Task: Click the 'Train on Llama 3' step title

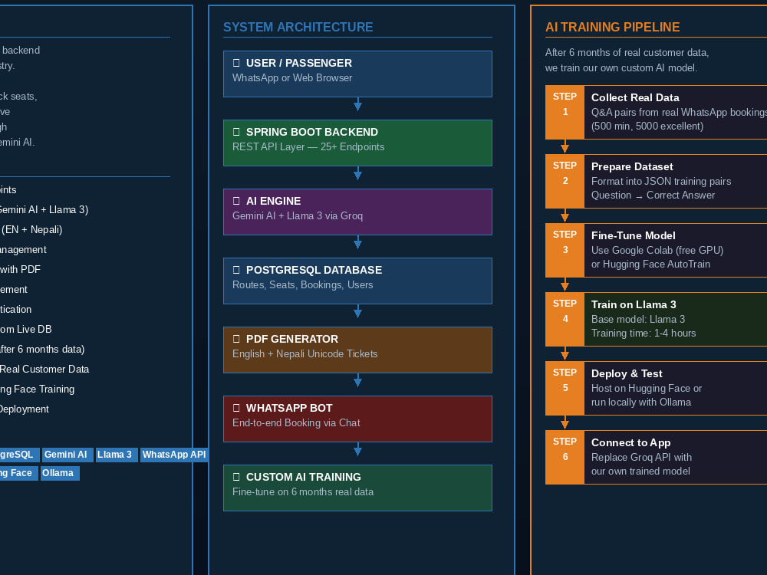Action: click(634, 304)
